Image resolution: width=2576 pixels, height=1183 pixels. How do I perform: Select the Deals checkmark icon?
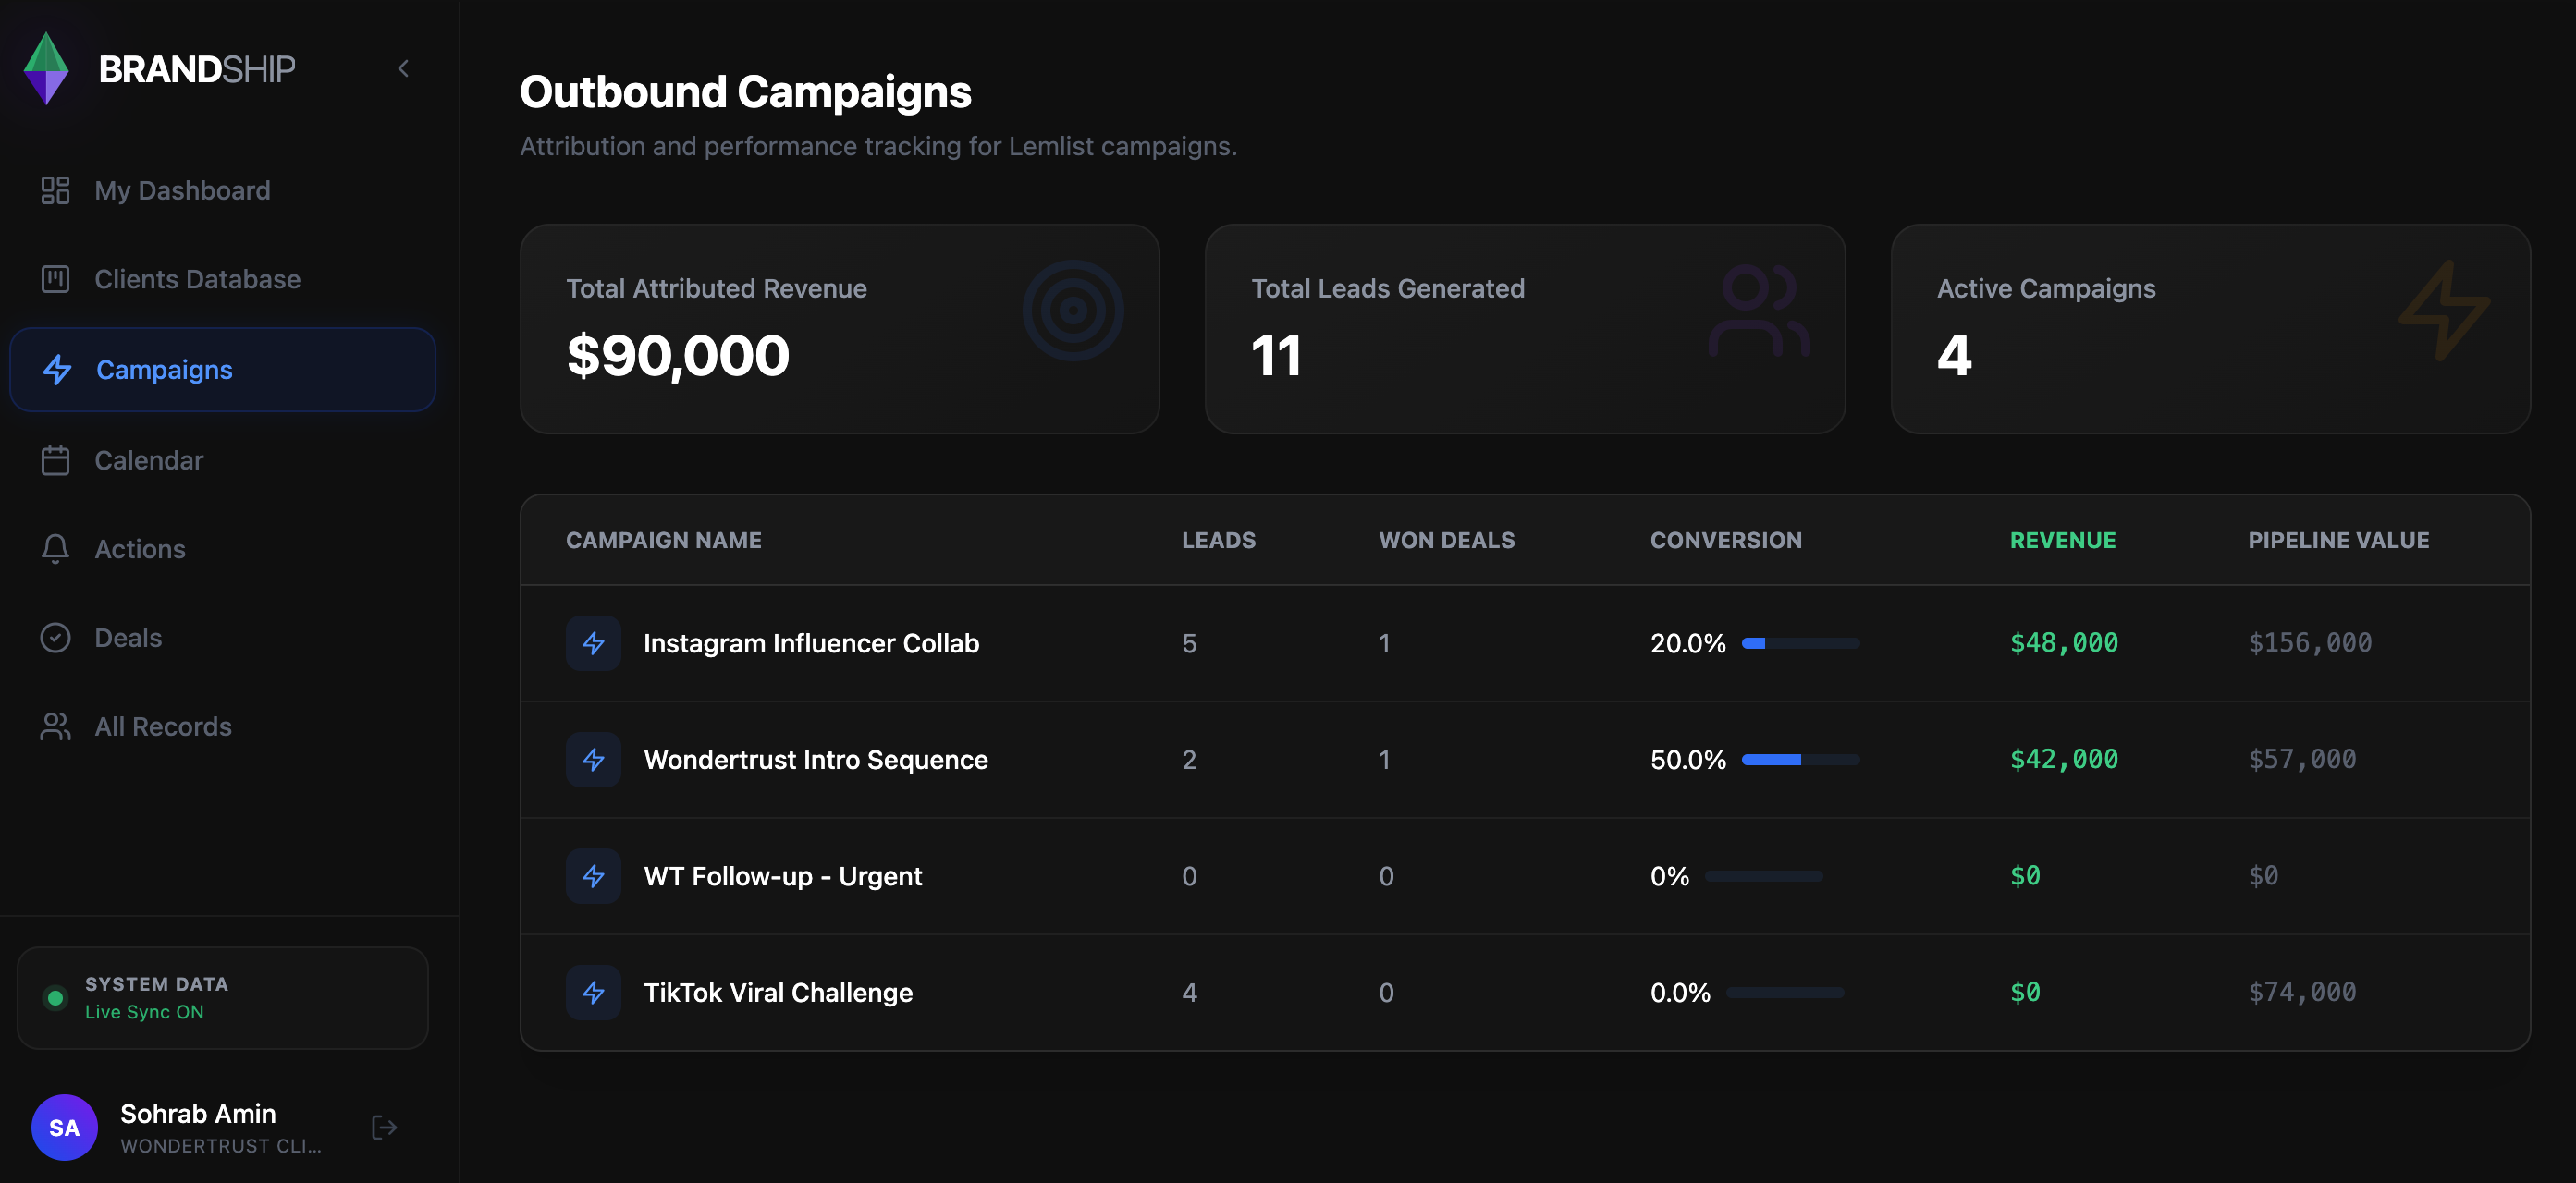pyautogui.click(x=55, y=638)
